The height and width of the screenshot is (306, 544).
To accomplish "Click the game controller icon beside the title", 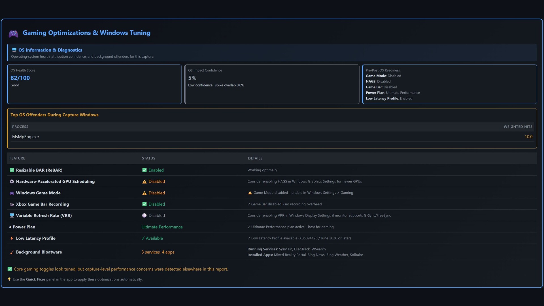I will (x=13, y=34).
